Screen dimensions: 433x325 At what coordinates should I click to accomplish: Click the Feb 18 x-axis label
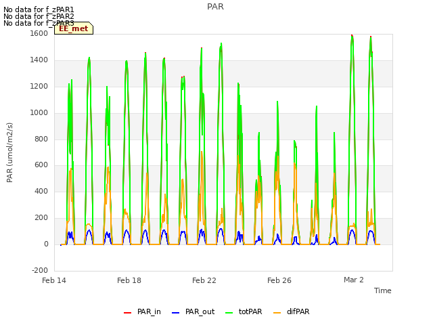129,280
